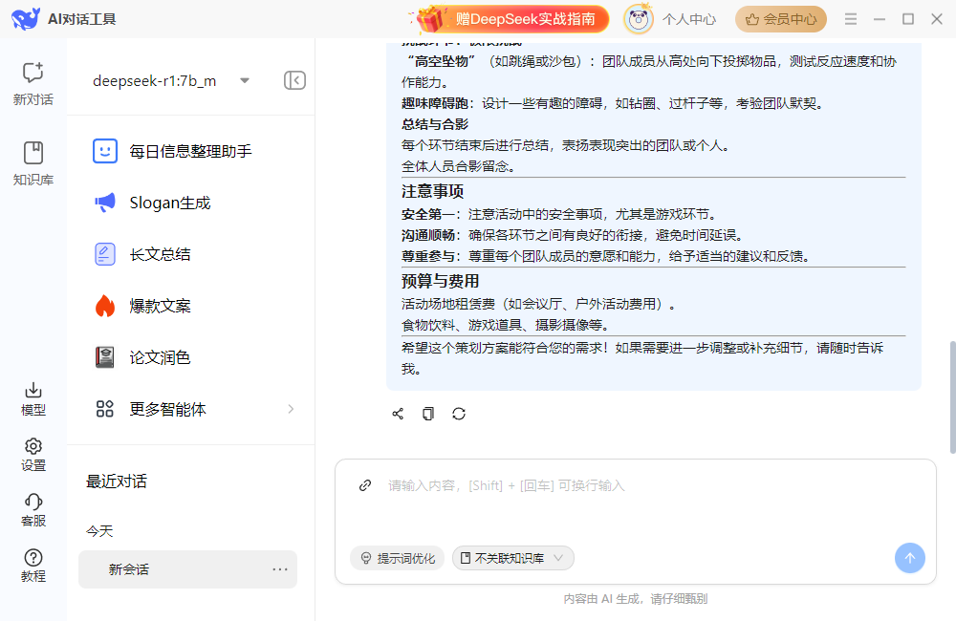This screenshot has height=621, width=956.
Task: Click the 会员中心 membership button
Action: (x=780, y=19)
